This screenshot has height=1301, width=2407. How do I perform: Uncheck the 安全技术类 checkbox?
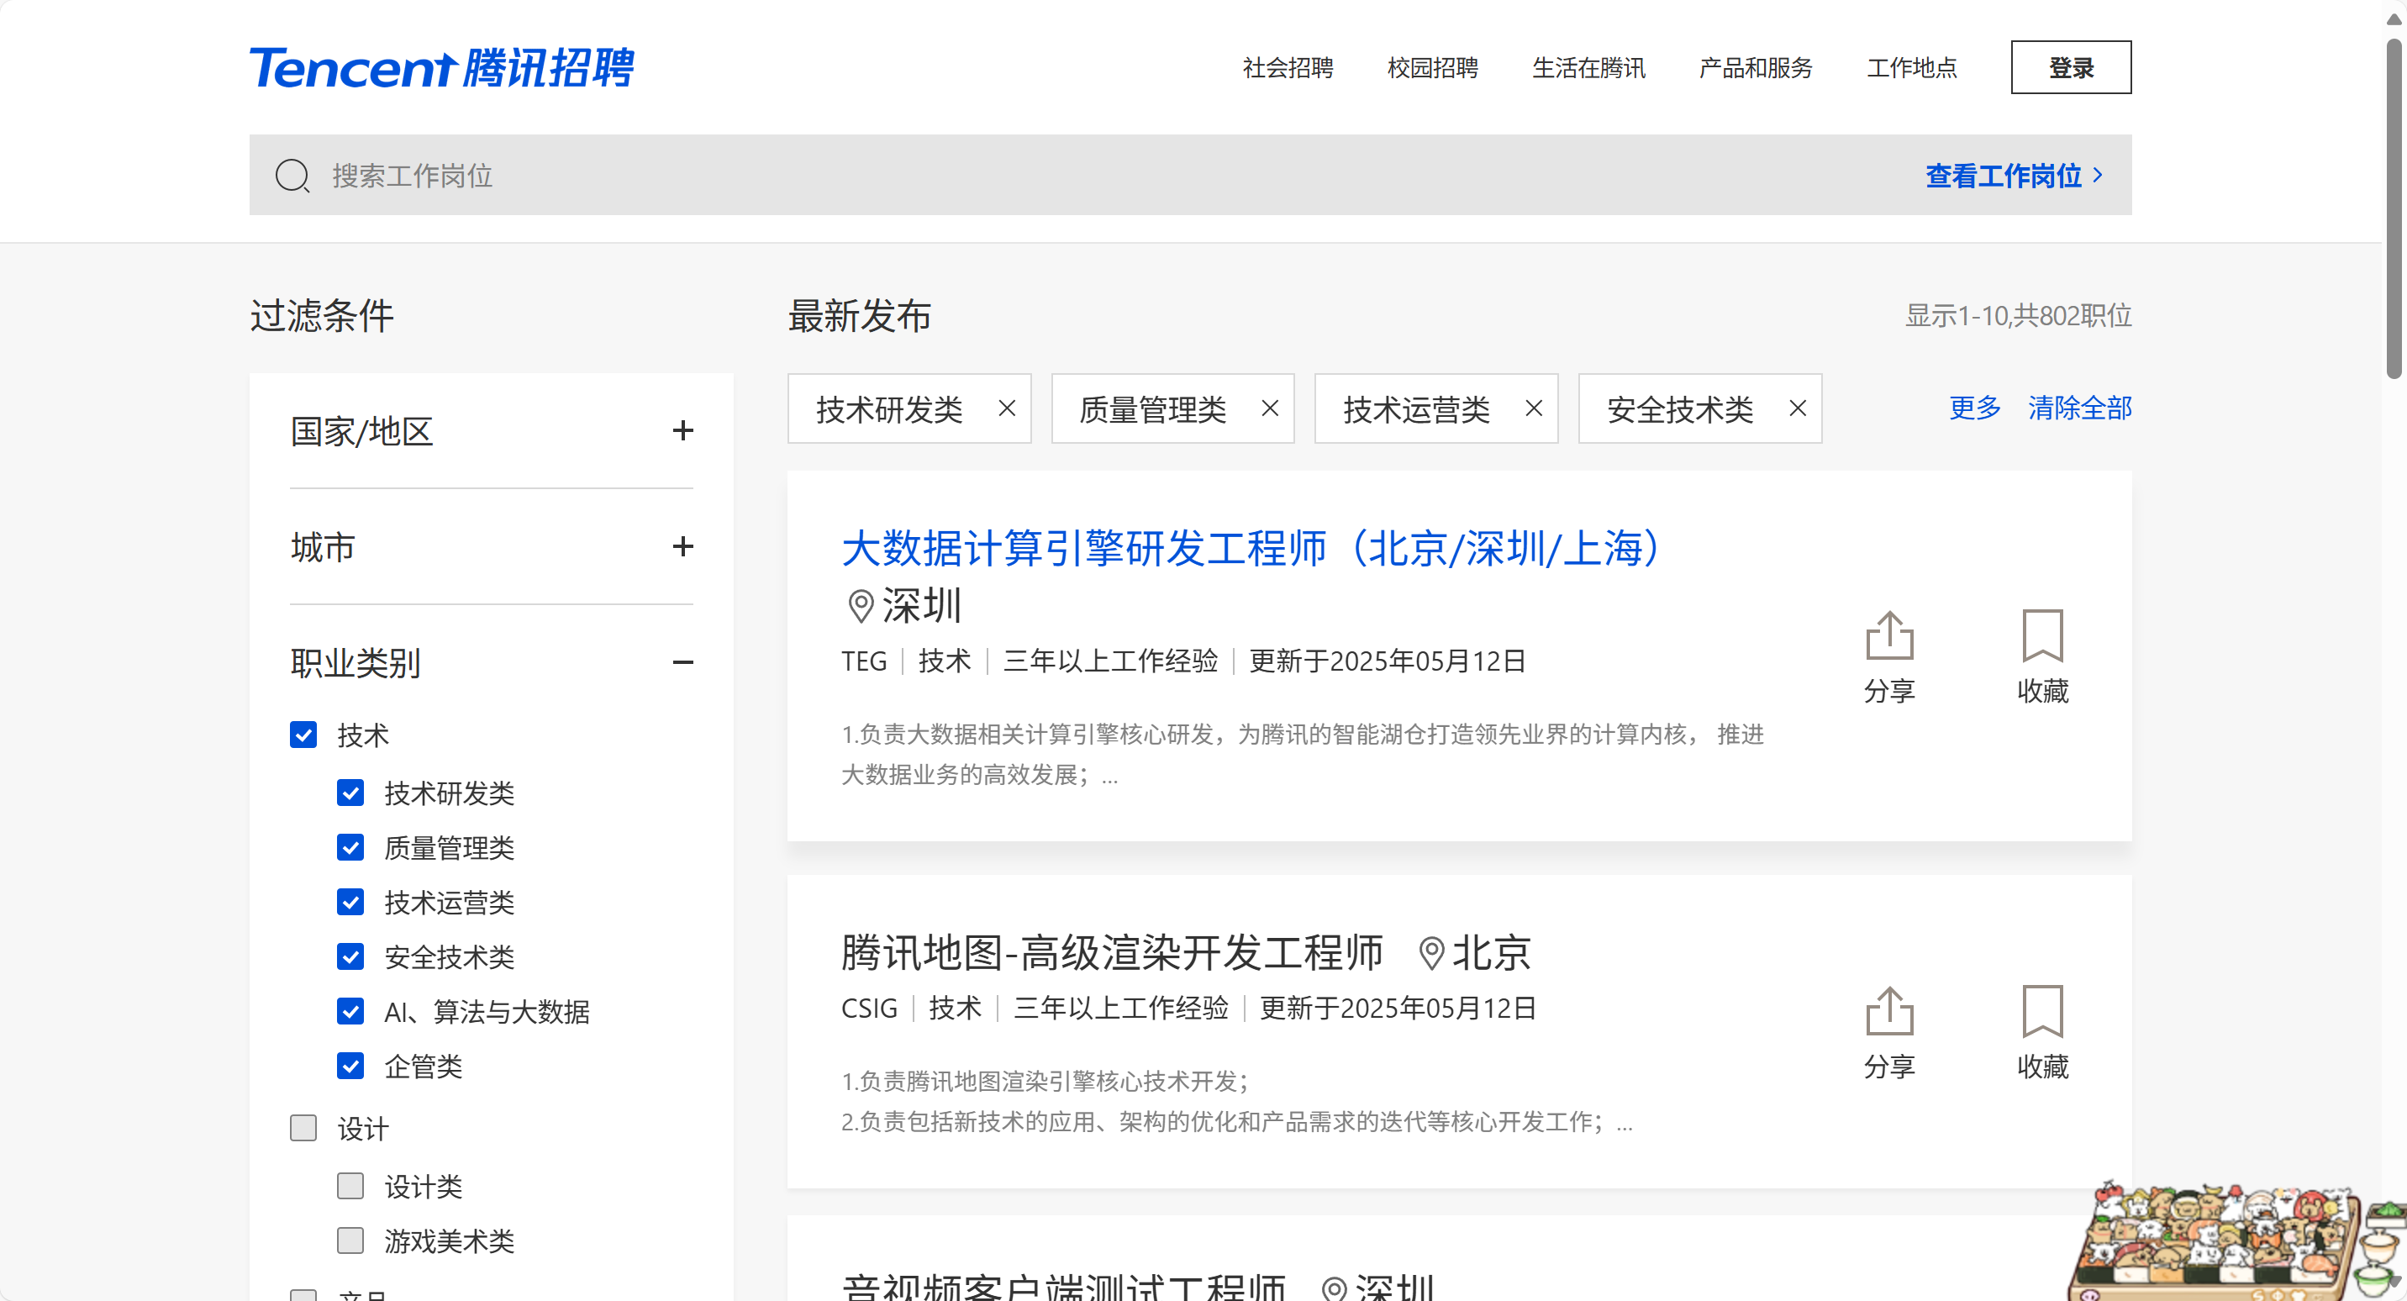pos(350,956)
